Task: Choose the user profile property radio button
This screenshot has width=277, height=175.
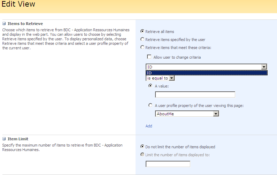Action: coord(151,105)
